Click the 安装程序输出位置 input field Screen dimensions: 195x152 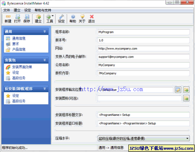click(x=135, y=90)
